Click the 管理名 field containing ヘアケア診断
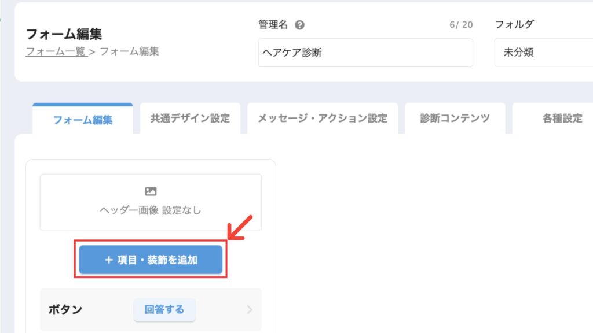593x333 pixels. [365, 53]
